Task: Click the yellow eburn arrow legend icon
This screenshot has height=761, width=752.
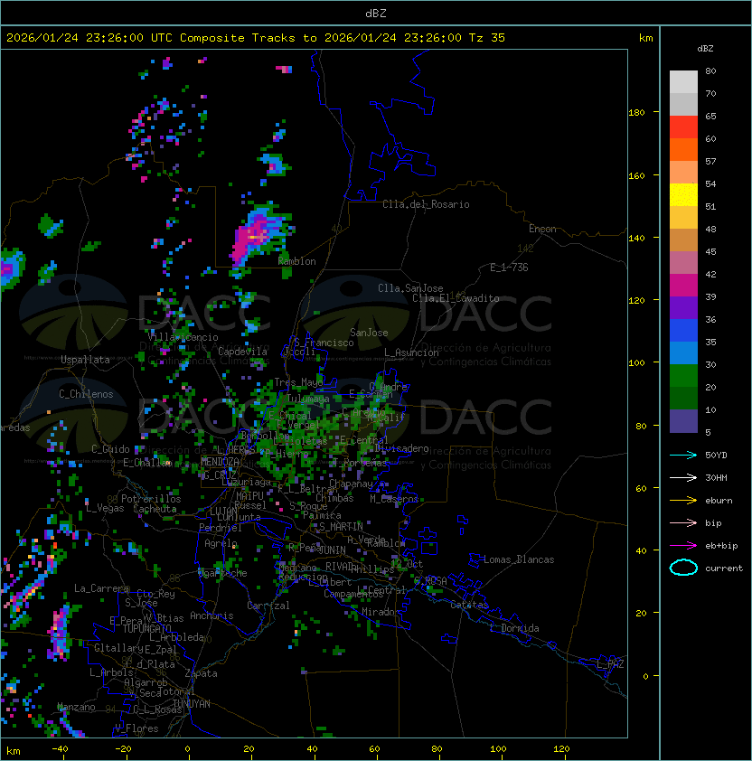Action: [x=683, y=501]
